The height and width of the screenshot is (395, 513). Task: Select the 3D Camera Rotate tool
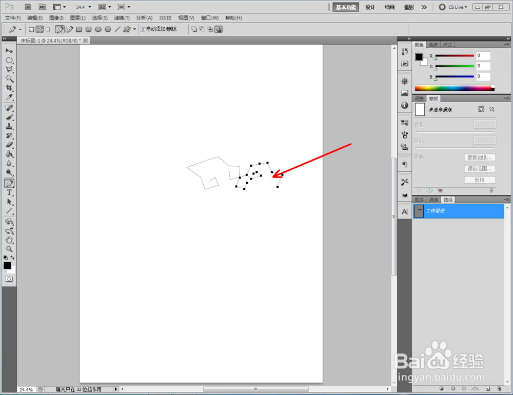(9, 231)
